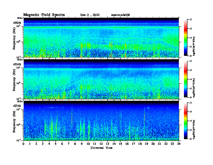The width and height of the screenshot is (213, 165).
Task: Click log(PSD) units label beside dZ/dt color bar
Action: point(194,129)
